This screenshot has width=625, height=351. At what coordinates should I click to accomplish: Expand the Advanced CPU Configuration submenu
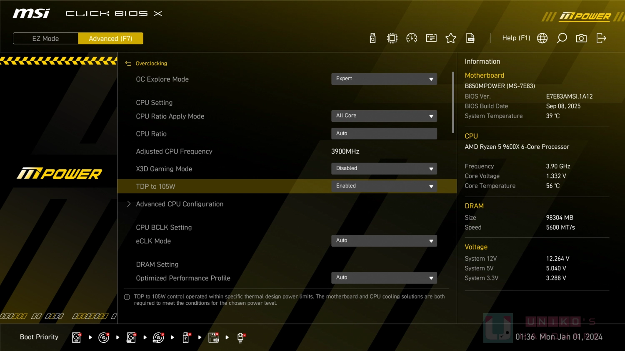tap(179, 204)
